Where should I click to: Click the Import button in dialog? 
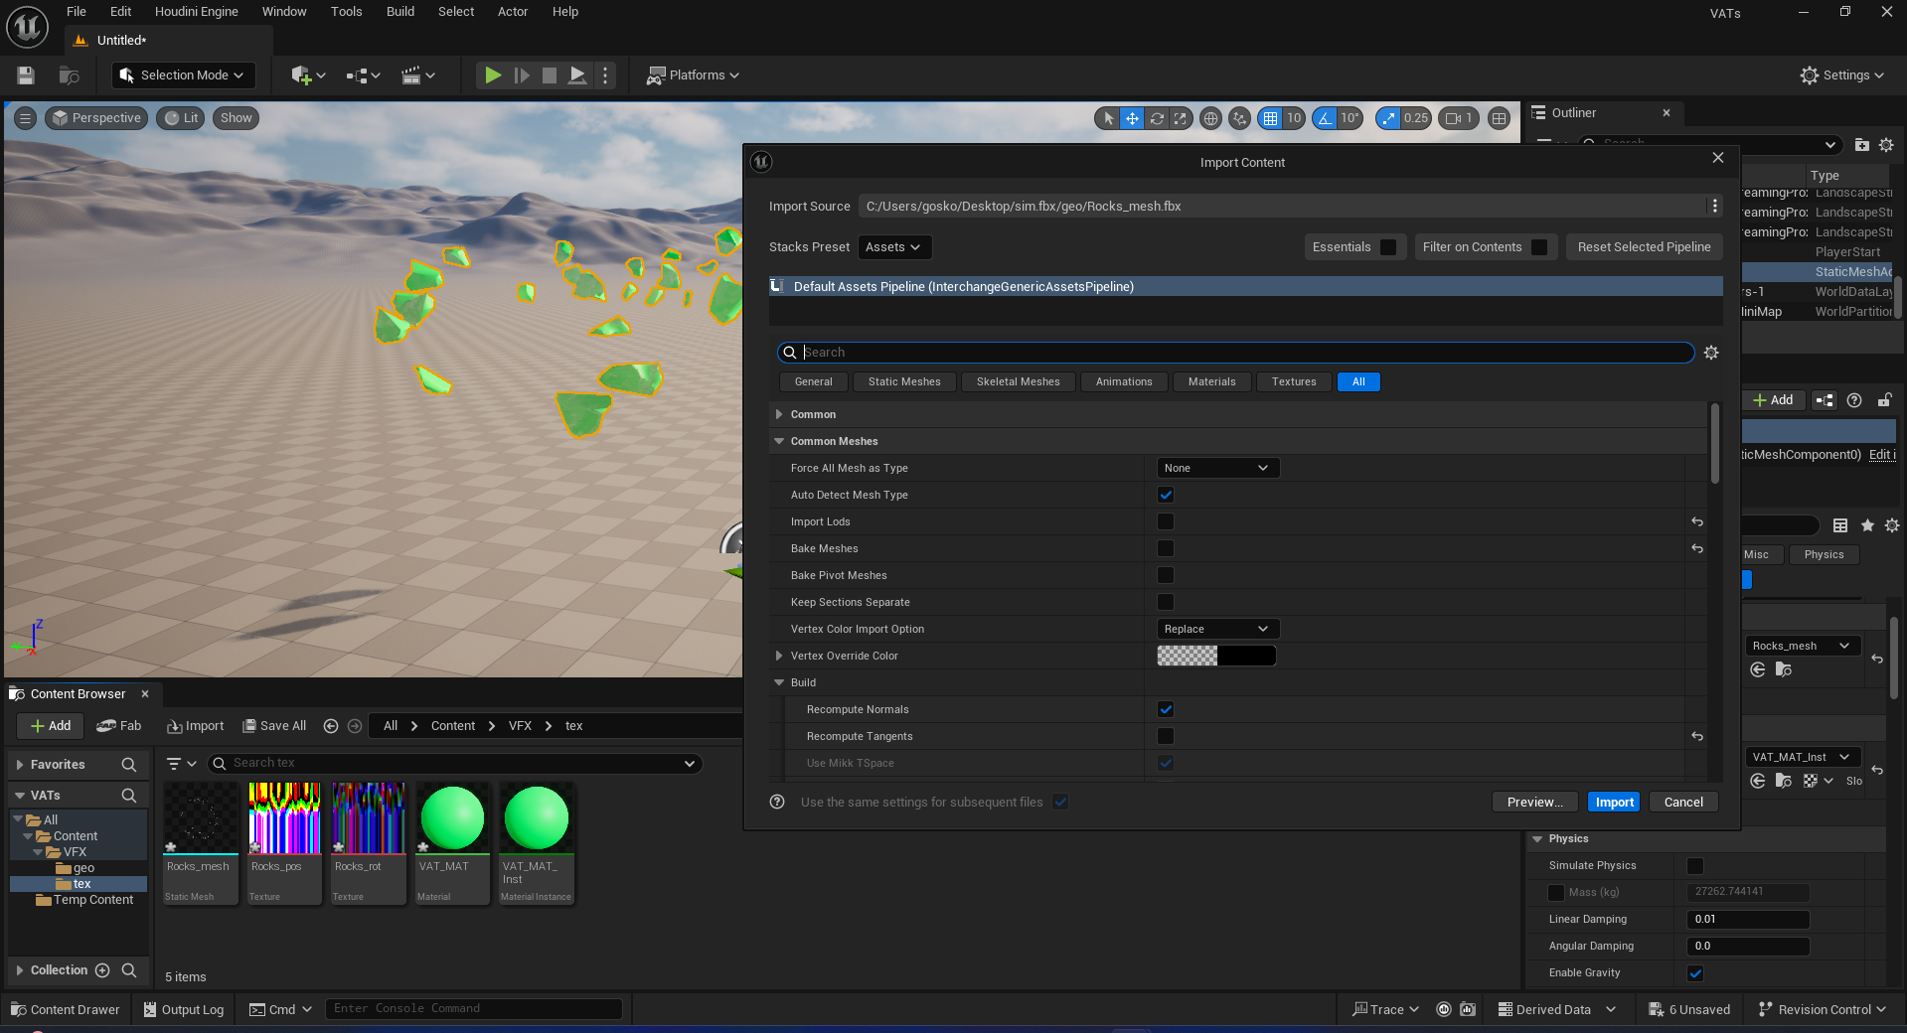point(1615,803)
